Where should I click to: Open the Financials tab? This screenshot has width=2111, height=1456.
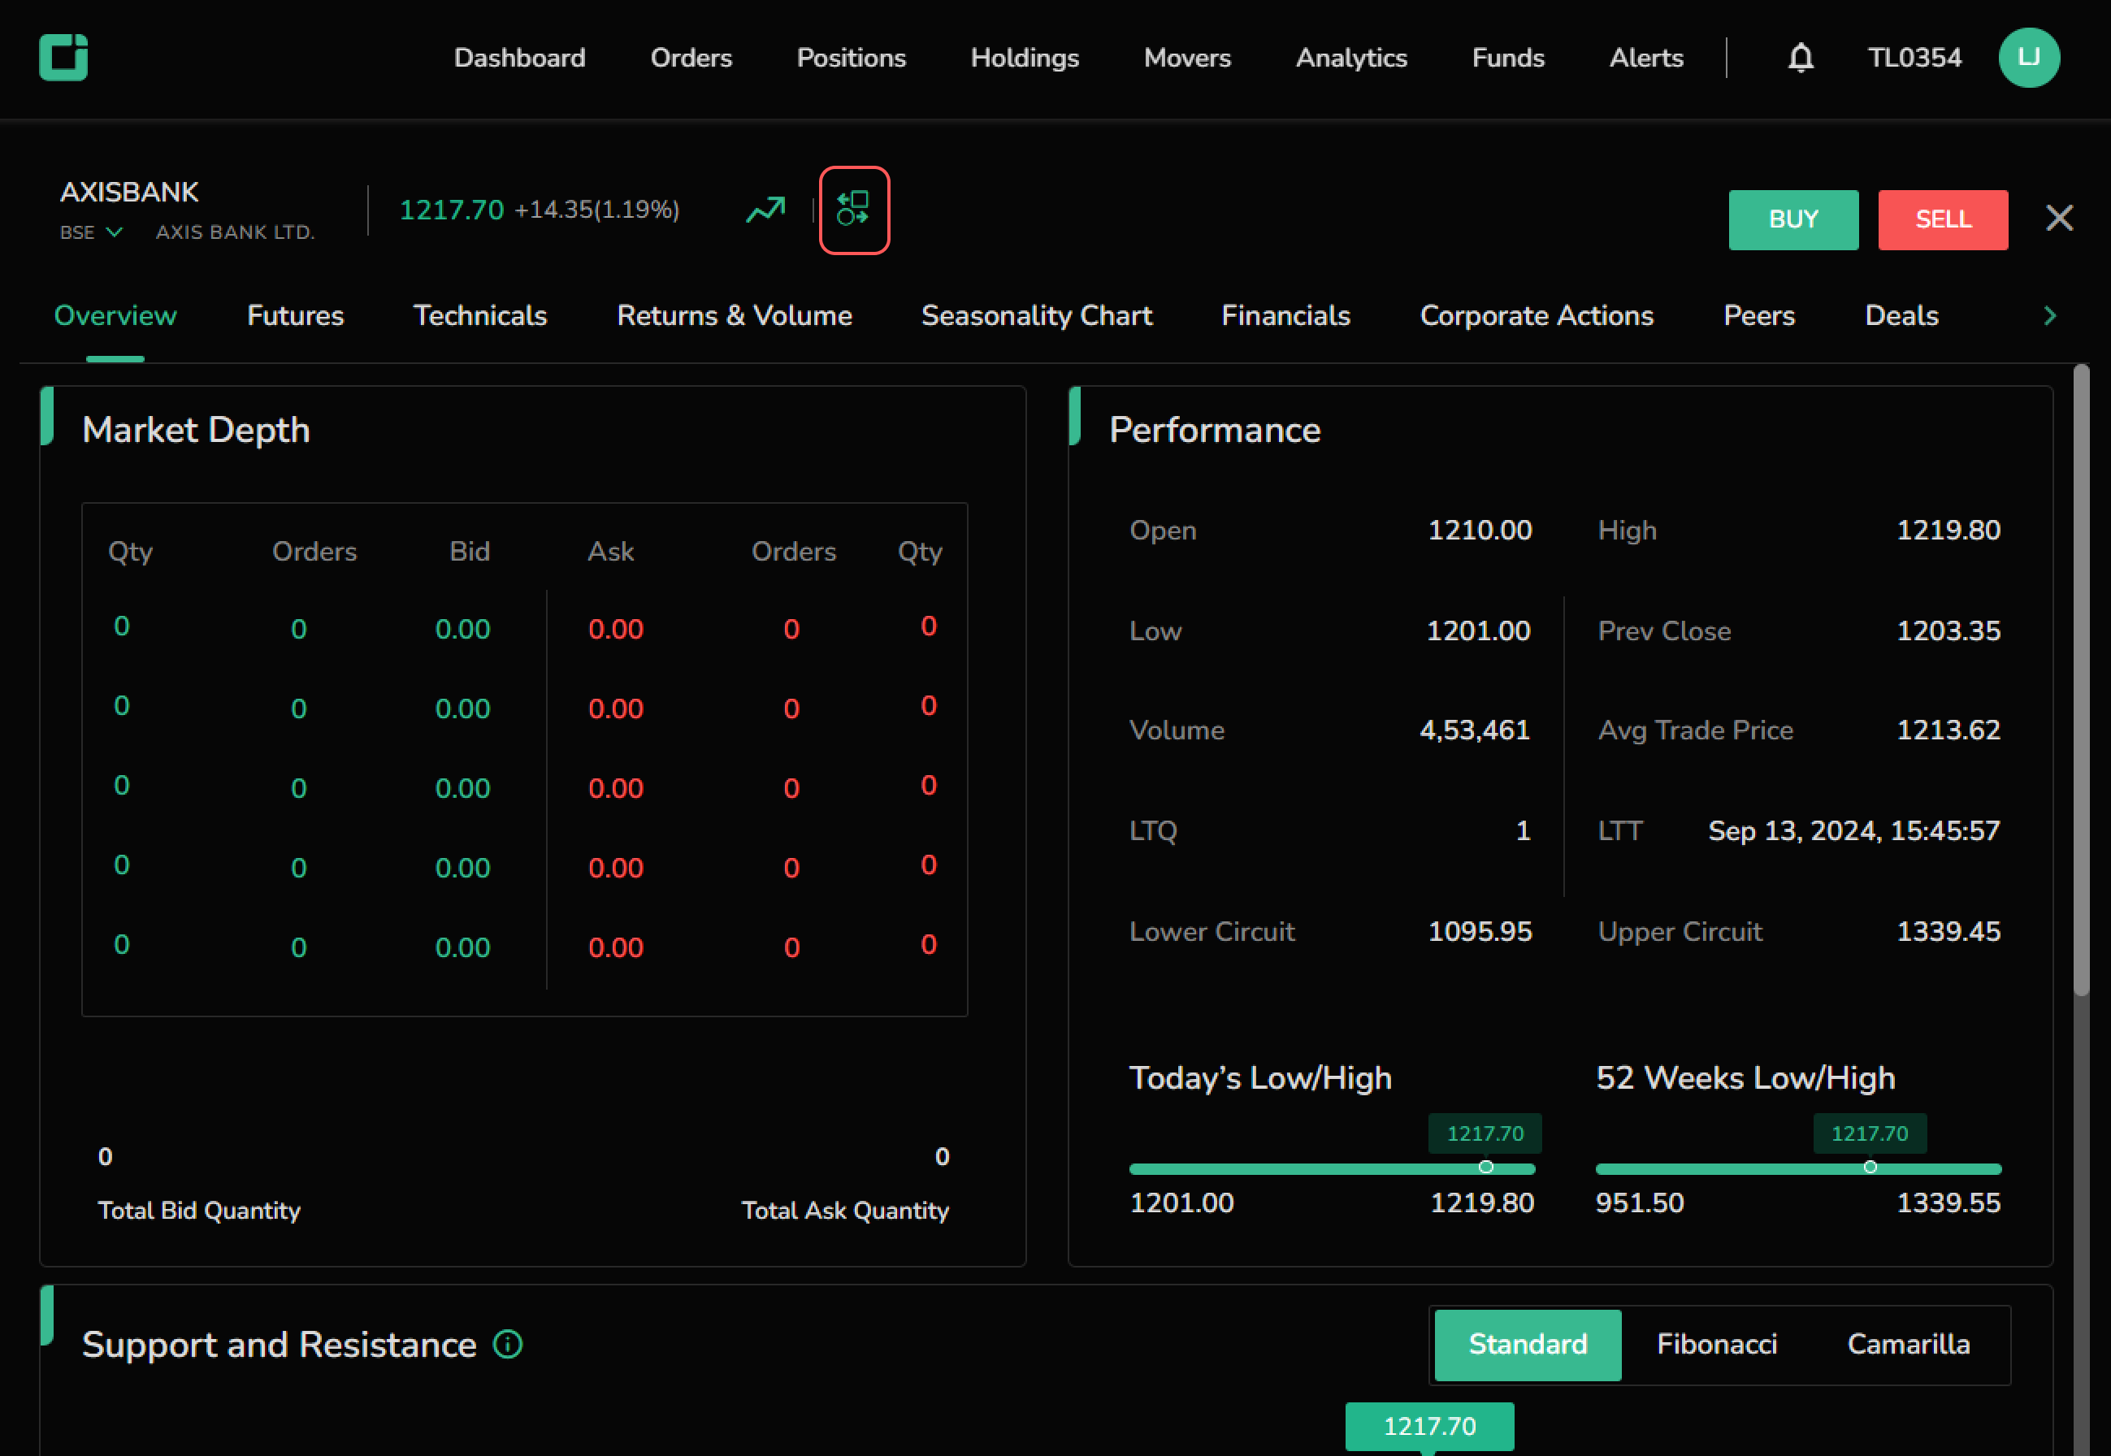(x=1285, y=315)
